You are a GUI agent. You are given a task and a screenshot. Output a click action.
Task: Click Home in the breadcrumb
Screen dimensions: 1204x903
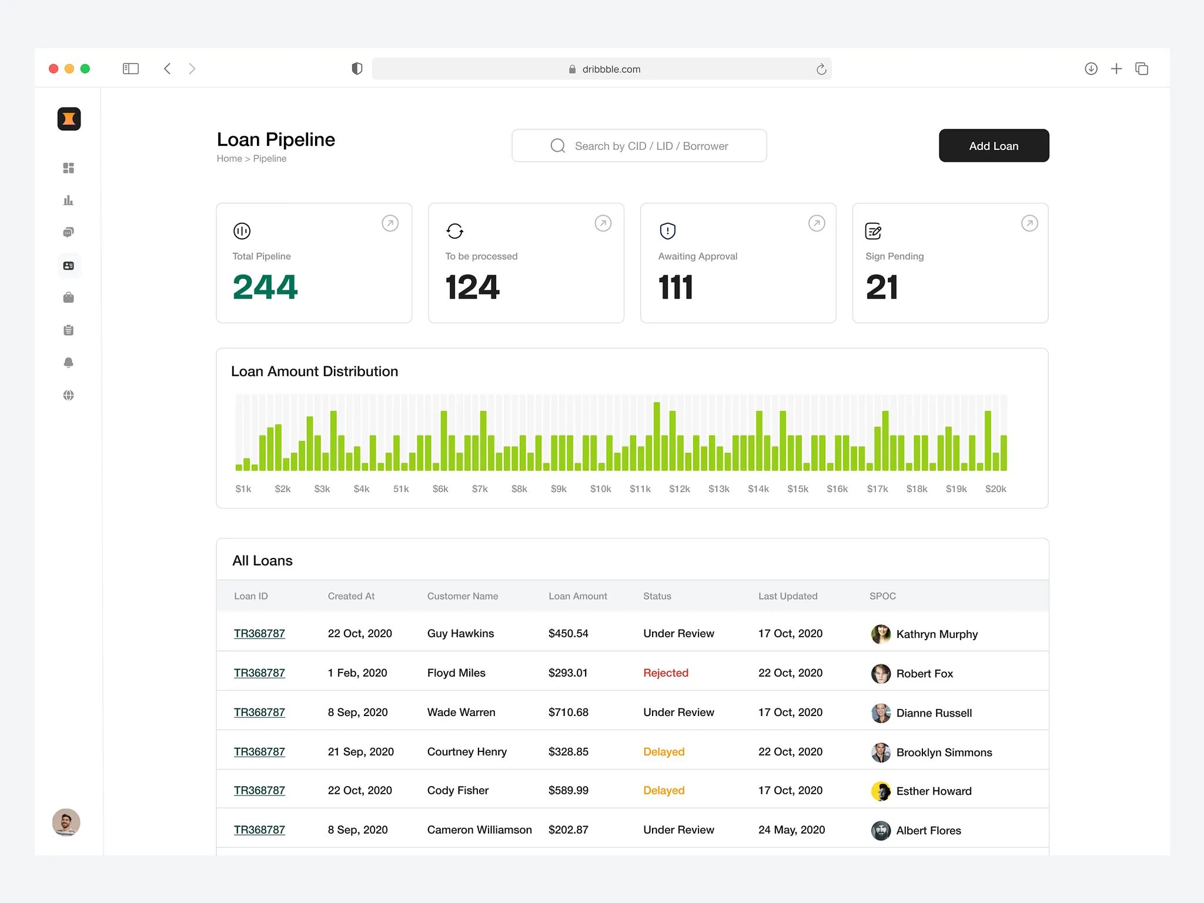[x=229, y=159]
